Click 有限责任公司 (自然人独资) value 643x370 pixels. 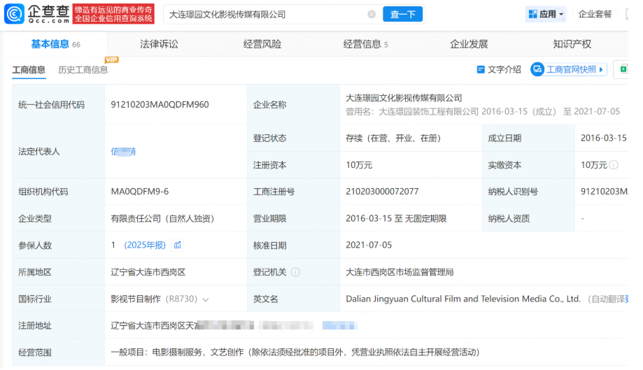(x=162, y=218)
